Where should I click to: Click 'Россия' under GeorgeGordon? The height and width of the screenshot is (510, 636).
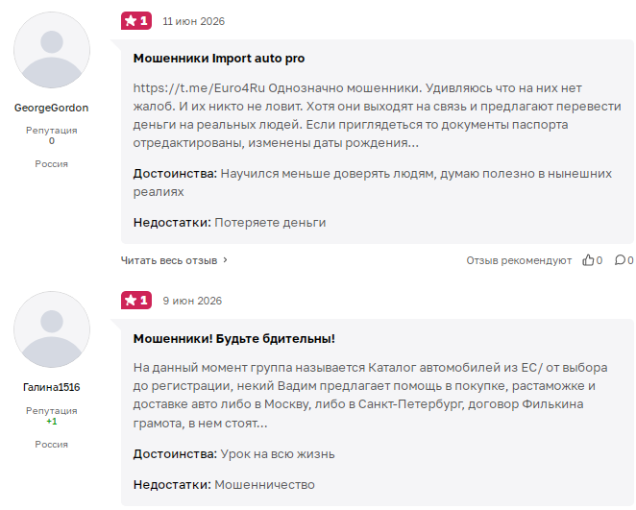tap(52, 164)
